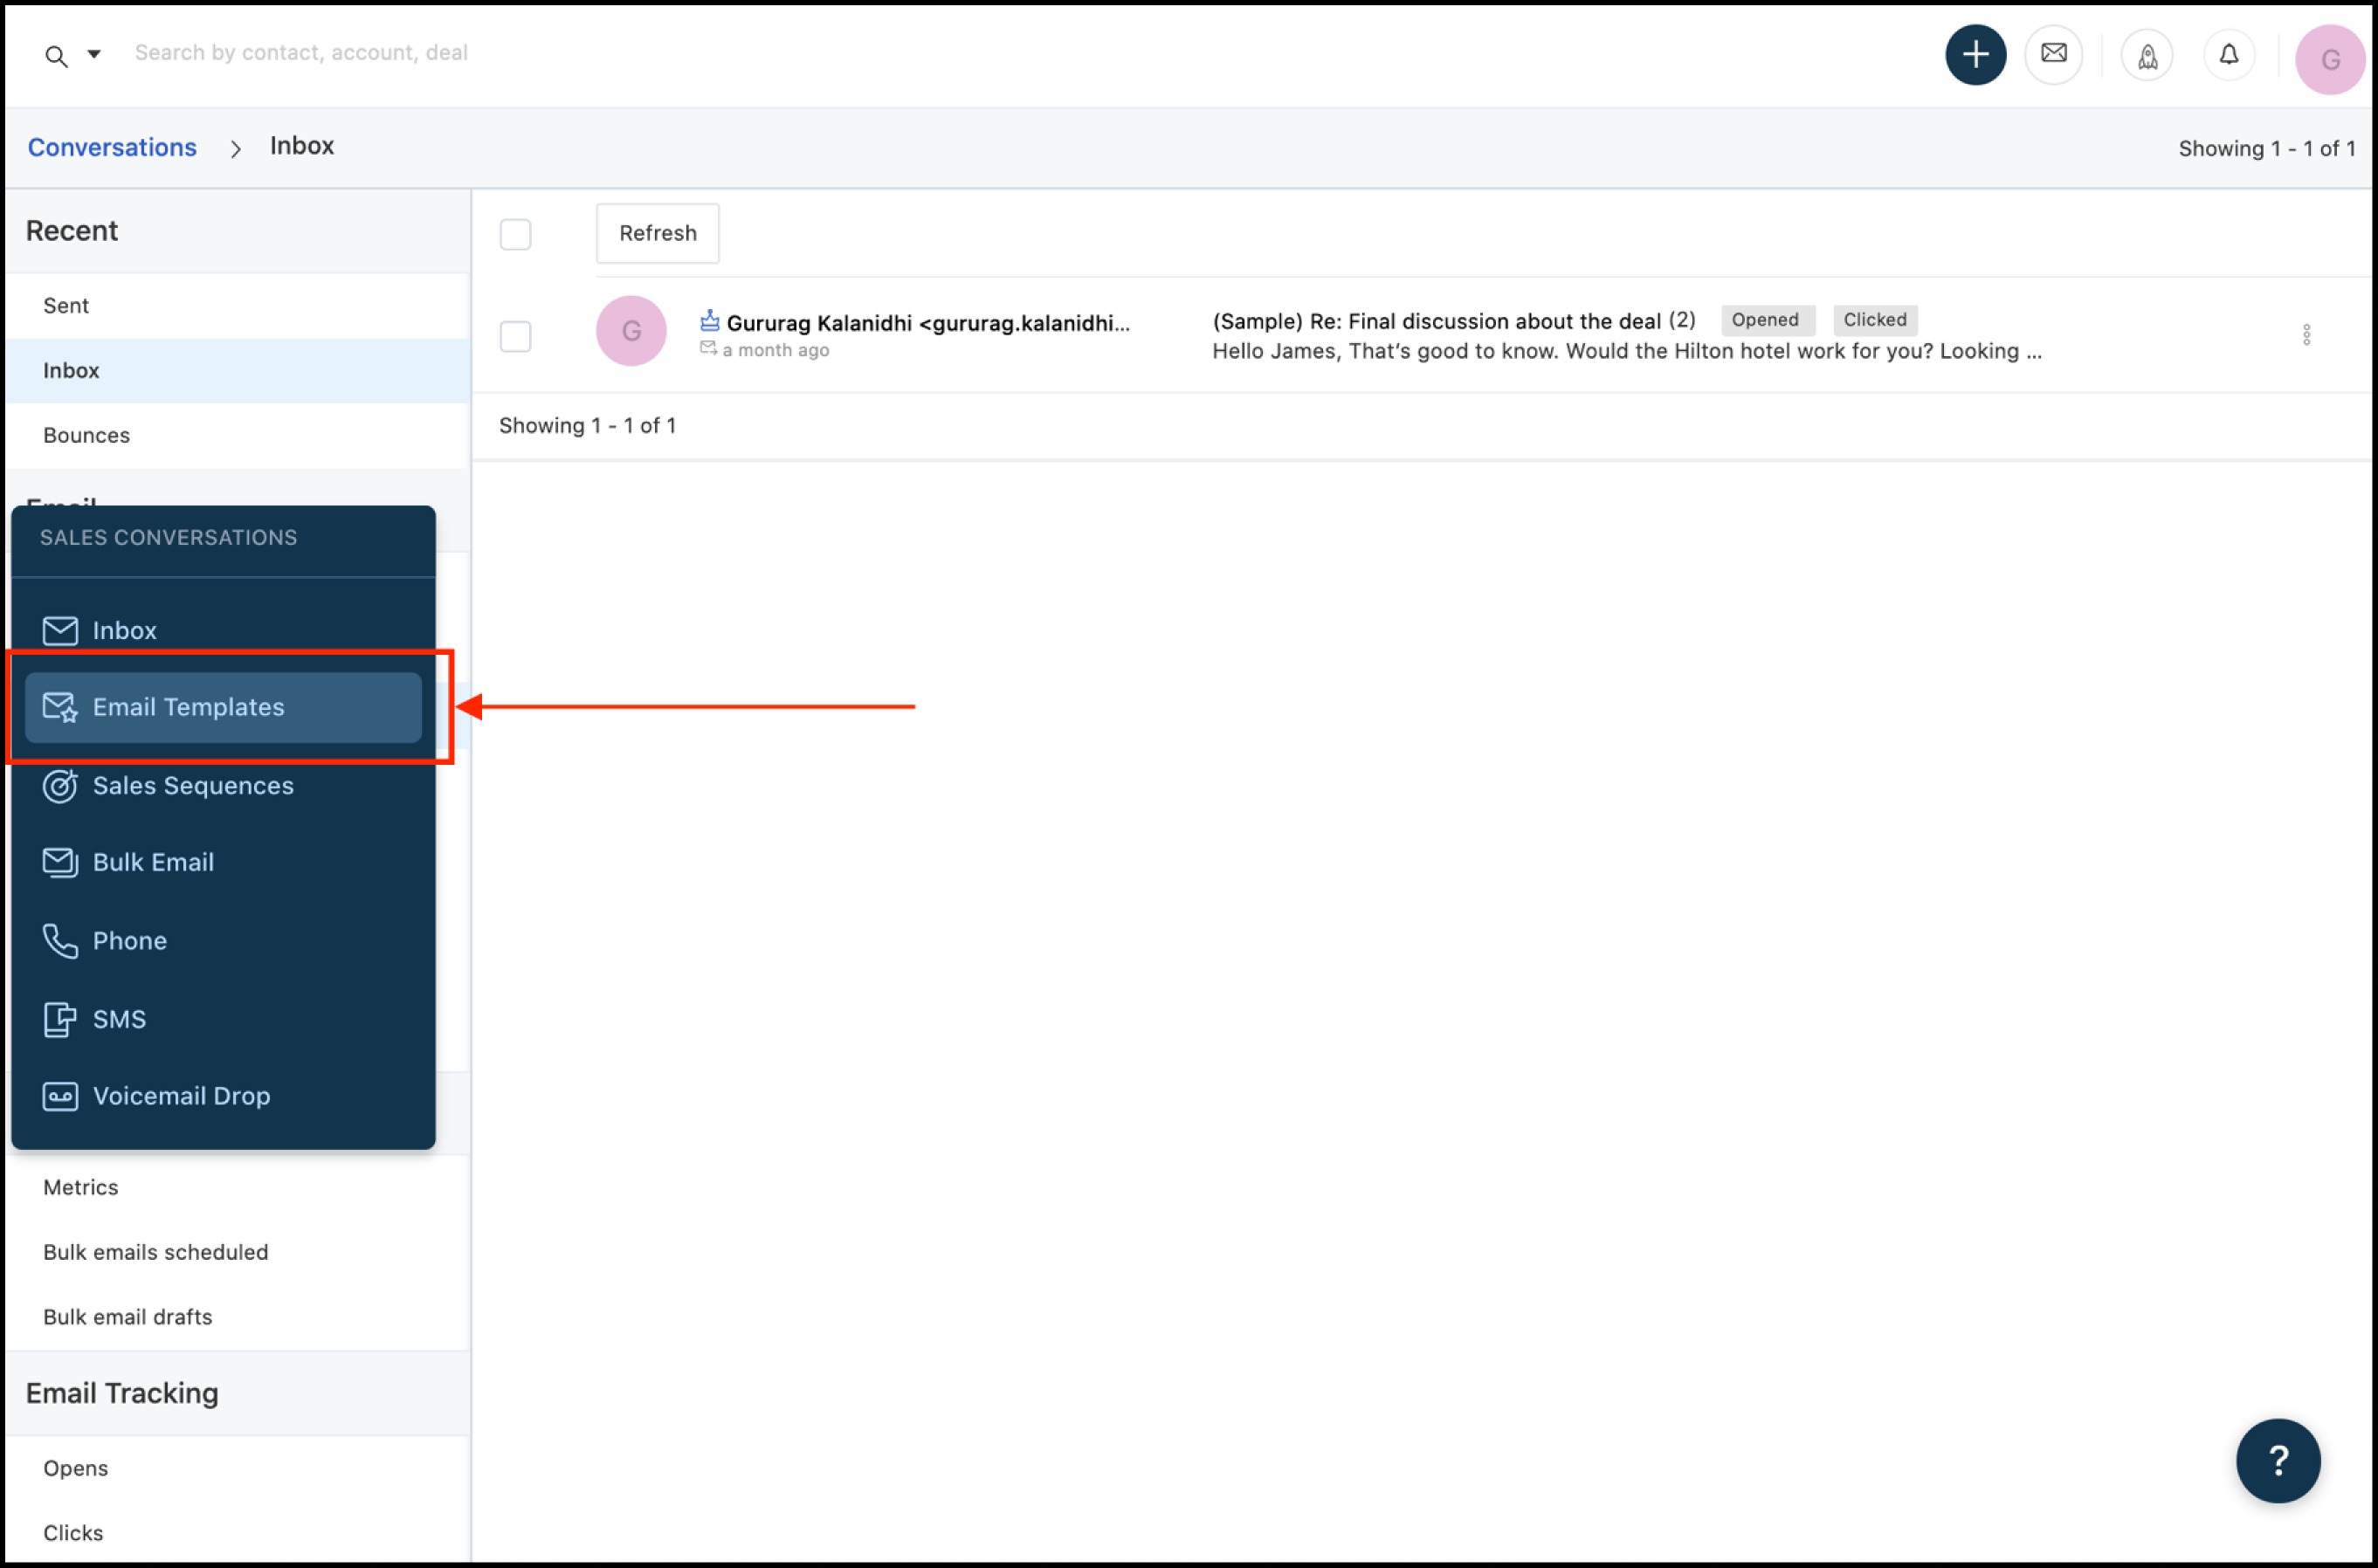Click the rocket icon in header

pyautogui.click(x=2147, y=55)
